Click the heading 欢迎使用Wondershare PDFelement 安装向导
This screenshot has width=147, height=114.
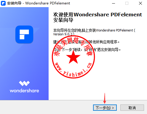coord(98,17)
